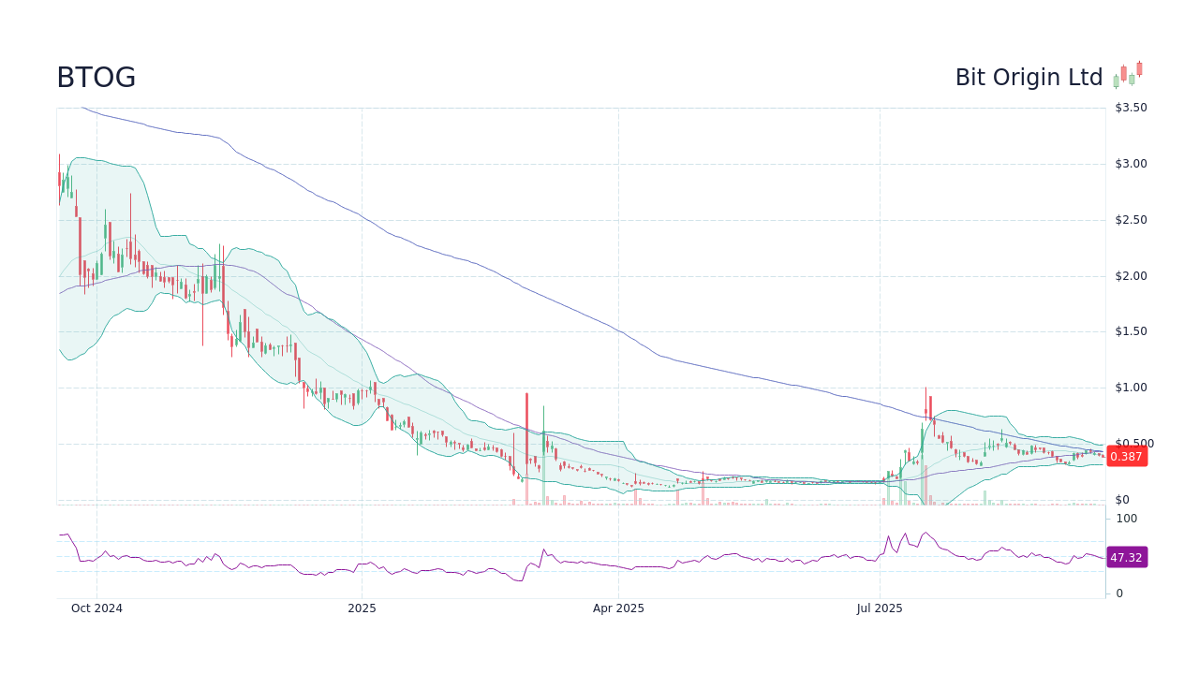1199x674 pixels.
Task: Switch to the 2025 time period label
Action: tap(363, 608)
